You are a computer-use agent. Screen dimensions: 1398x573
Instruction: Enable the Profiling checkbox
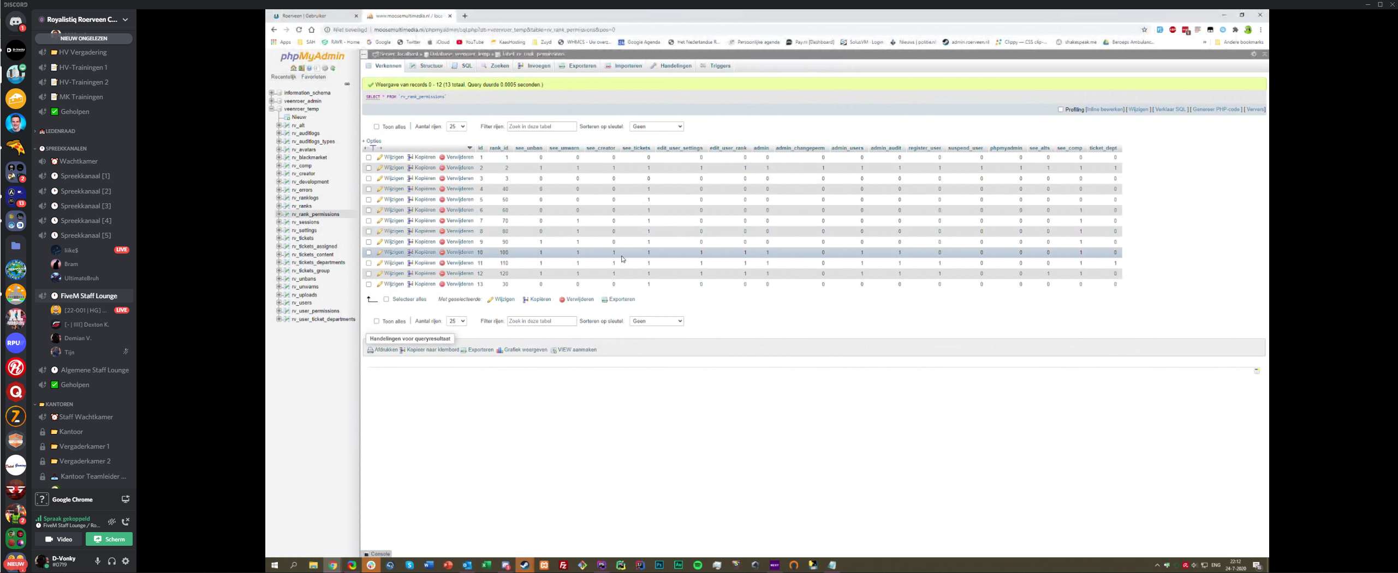click(1061, 110)
